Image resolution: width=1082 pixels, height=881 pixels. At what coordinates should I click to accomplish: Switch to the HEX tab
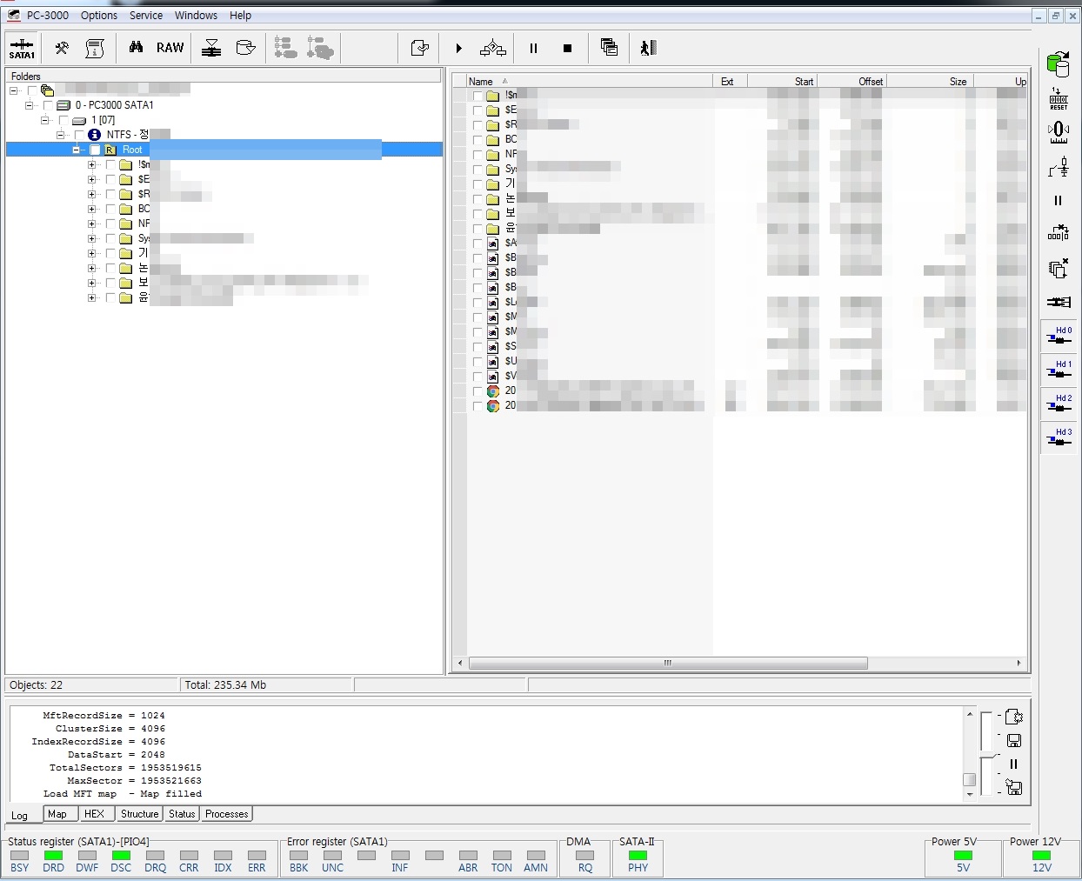point(94,814)
